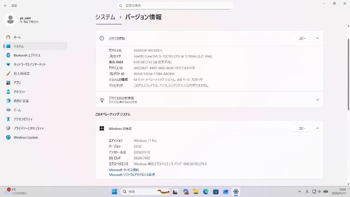Image resolution: width=350 pixels, height=197 pixels.
Task: Expand the デバイスの分析情報 section
Action: tap(317, 100)
